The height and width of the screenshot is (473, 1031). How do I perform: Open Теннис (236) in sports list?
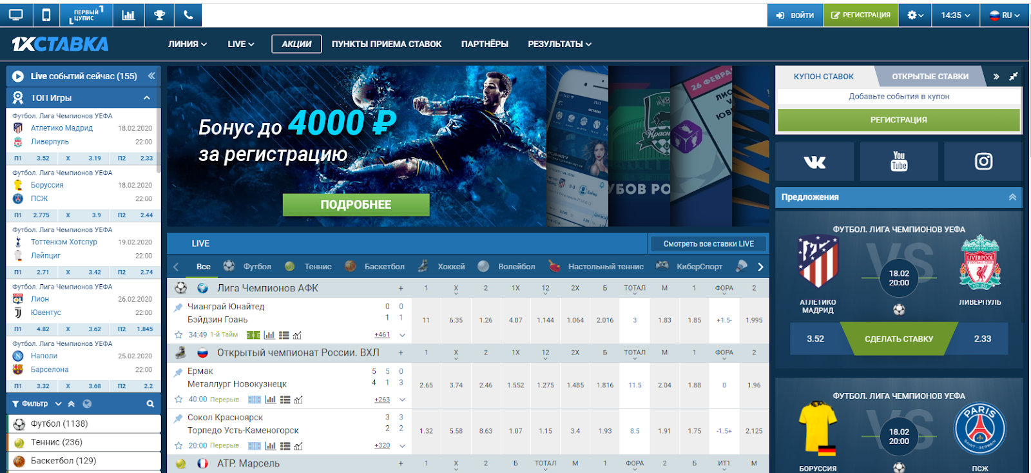(x=84, y=442)
